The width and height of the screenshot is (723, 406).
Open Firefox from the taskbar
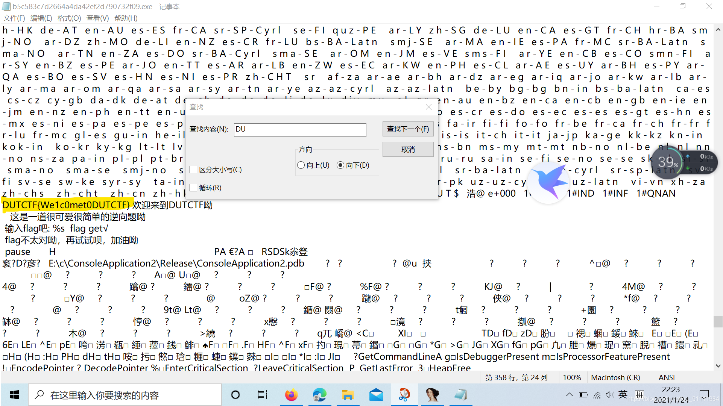pyautogui.click(x=291, y=395)
